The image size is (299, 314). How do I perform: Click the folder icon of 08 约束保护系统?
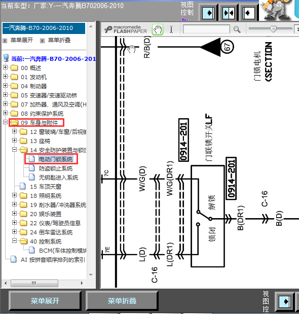point(14,113)
